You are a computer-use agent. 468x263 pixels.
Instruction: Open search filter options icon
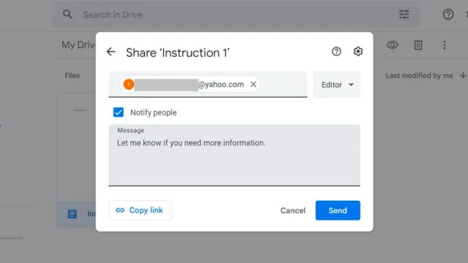[404, 15]
